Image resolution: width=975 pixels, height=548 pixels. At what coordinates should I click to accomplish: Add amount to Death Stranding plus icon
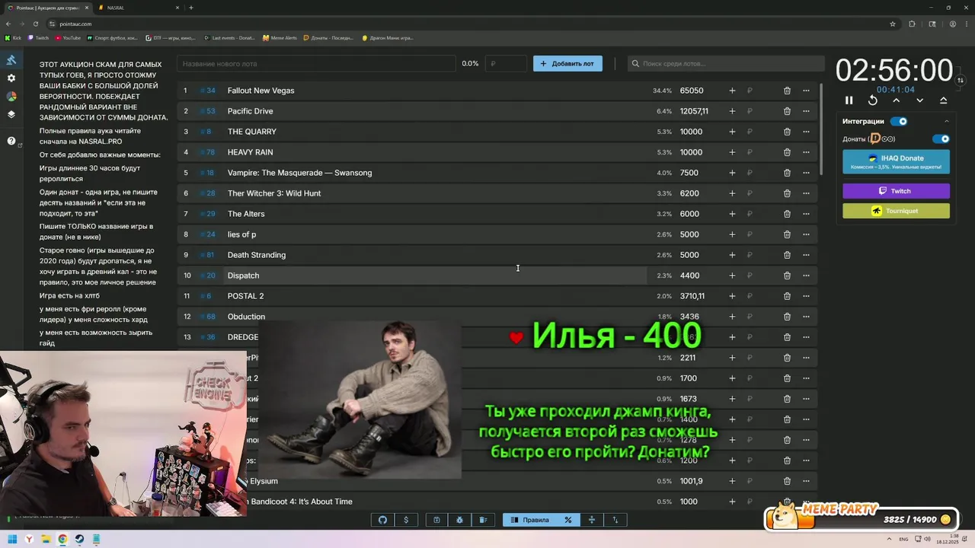click(732, 255)
